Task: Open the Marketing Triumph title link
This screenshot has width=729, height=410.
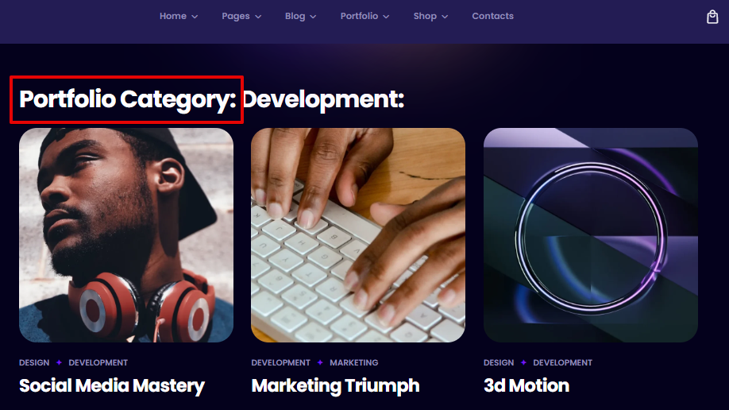Action: click(x=335, y=386)
